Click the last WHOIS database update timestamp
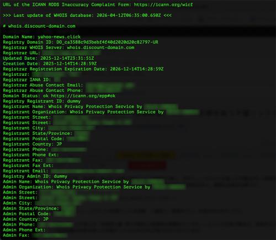The height and width of the screenshot is (240, 276). point(129,15)
